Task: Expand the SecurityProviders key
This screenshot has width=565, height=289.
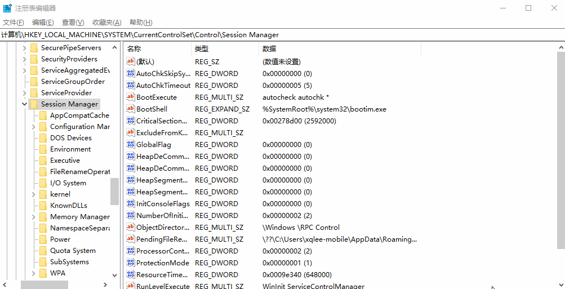Action: [x=24, y=59]
